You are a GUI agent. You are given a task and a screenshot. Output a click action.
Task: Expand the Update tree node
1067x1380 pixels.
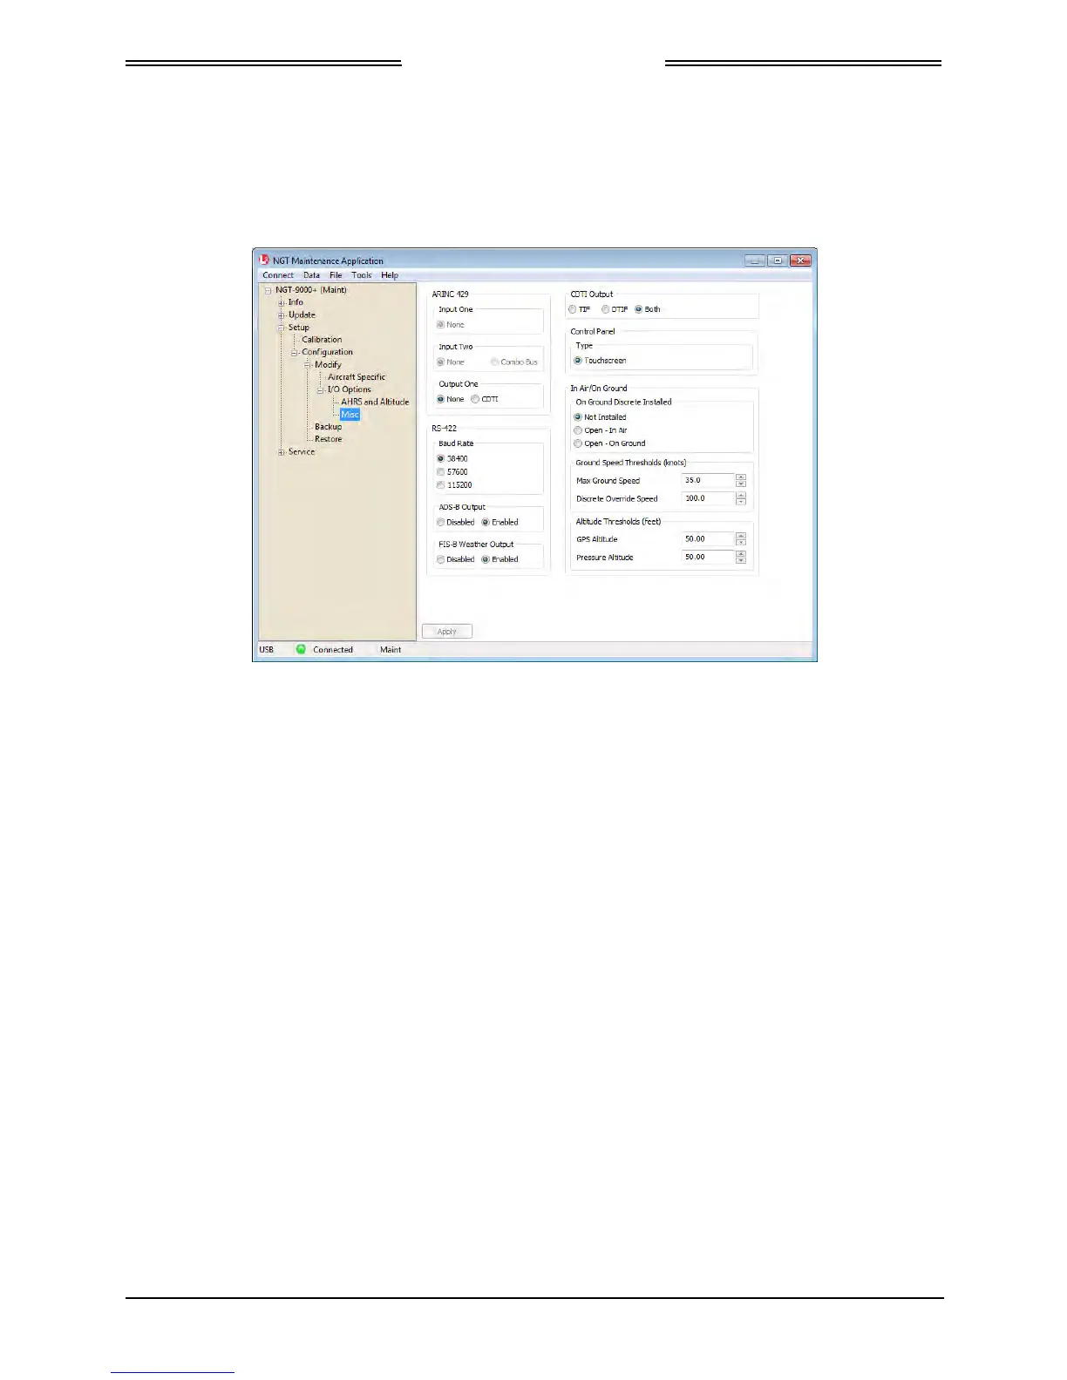point(281,315)
